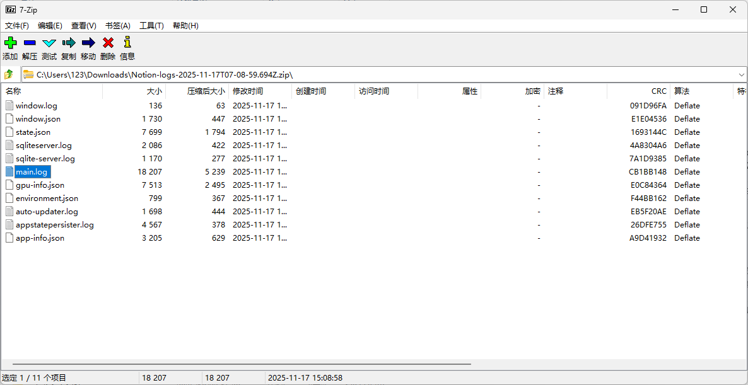The image size is (748, 385).
Task: Click the folder icon in address bar
Action: (x=28, y=74)
